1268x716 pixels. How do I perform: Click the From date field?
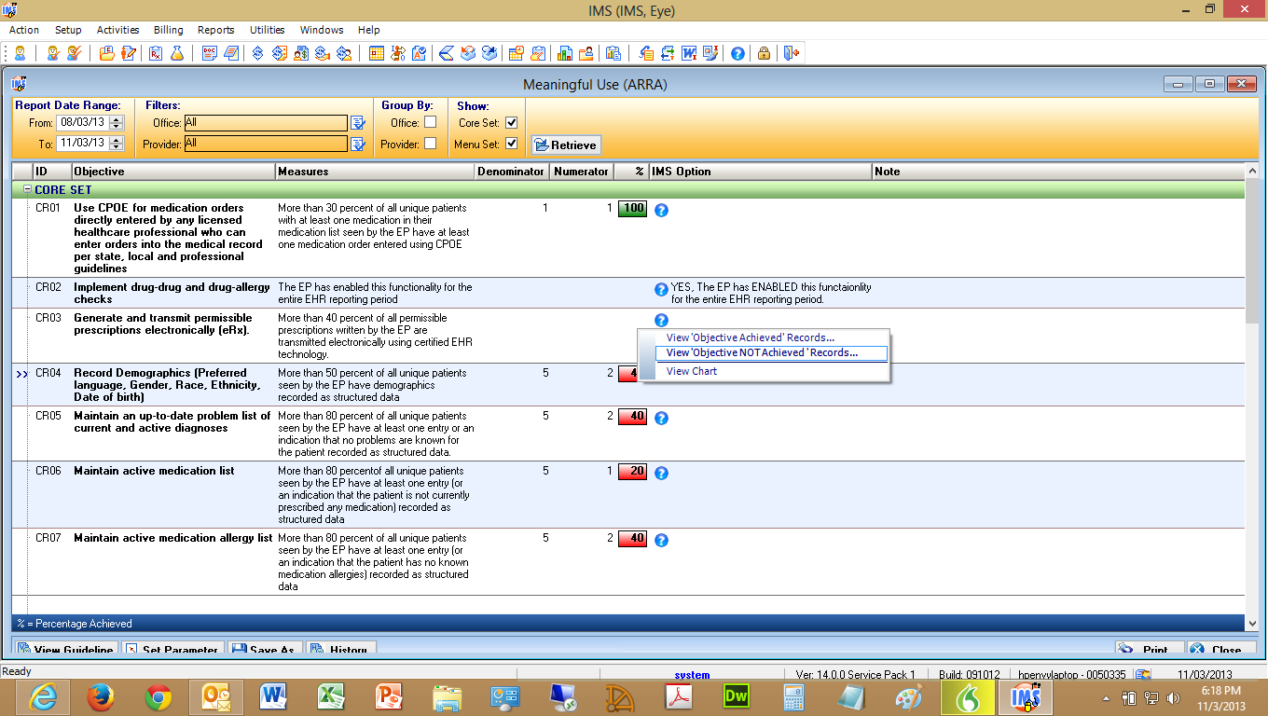[x=82, y=122]
